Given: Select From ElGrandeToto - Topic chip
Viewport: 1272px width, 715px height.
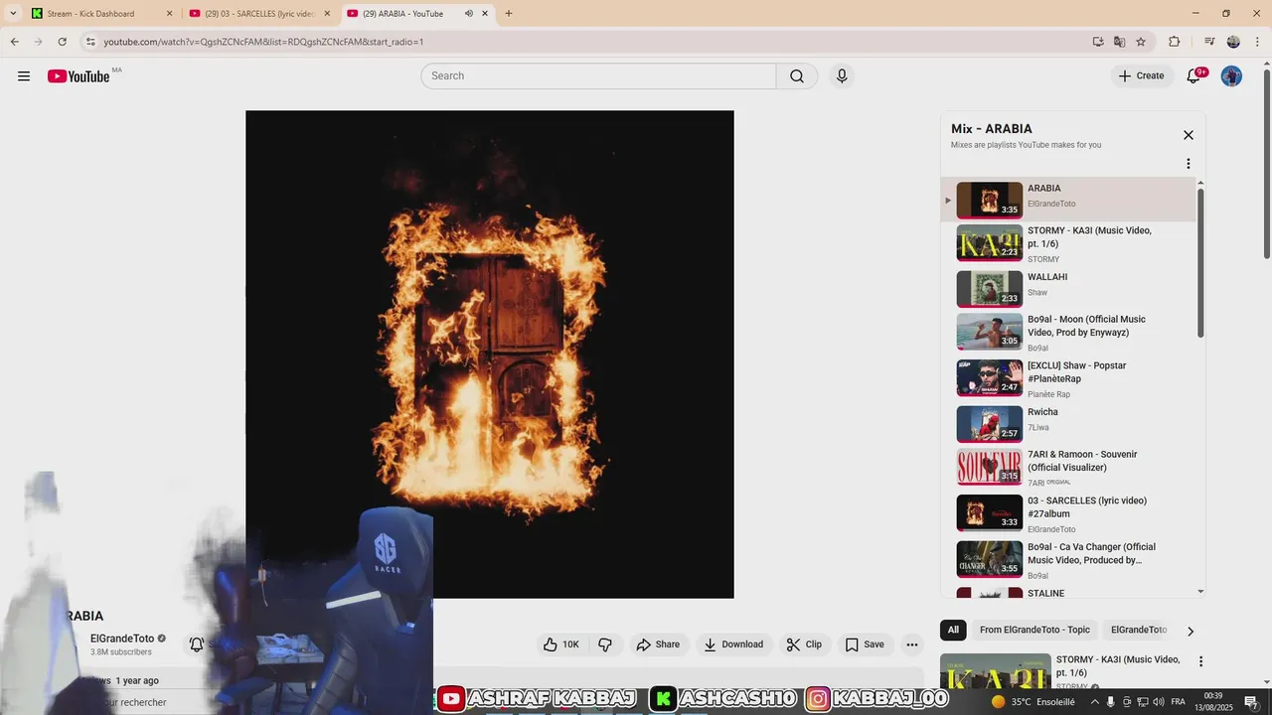Looking at the screenshot, I should coord(1034,630).
